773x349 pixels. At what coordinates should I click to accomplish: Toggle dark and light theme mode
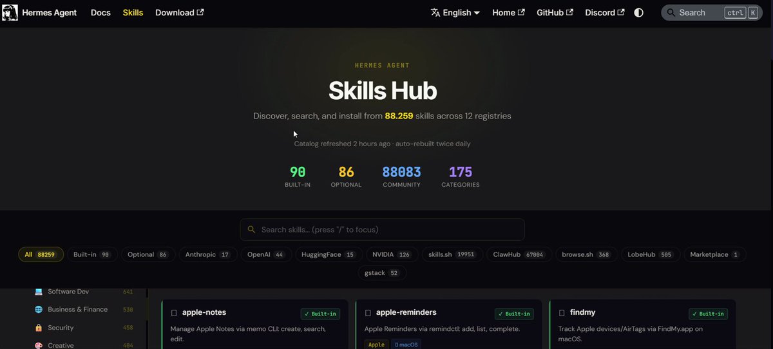[638, 12]
